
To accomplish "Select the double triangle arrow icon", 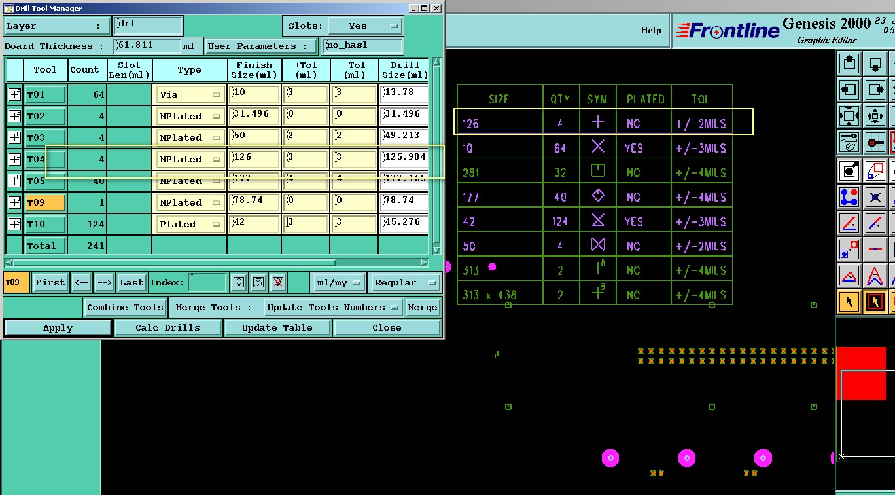I will [x=875, y=276].
